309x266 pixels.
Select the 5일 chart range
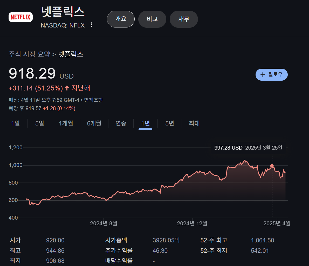(40, 123)
